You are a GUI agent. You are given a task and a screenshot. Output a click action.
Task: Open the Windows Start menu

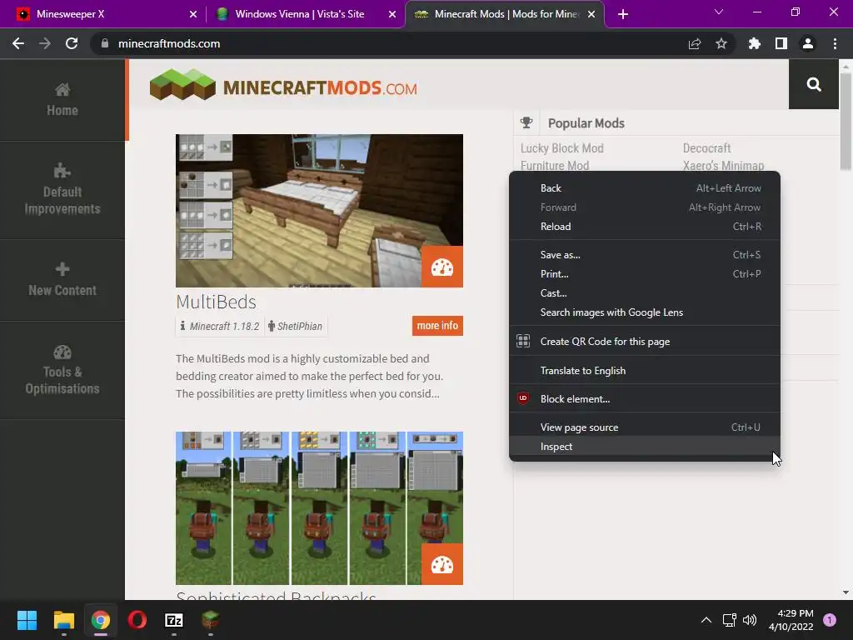27,620
